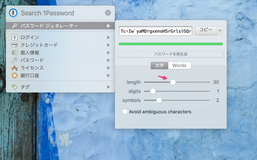Click the ログイン keyhole icon

tap(15, 37)
